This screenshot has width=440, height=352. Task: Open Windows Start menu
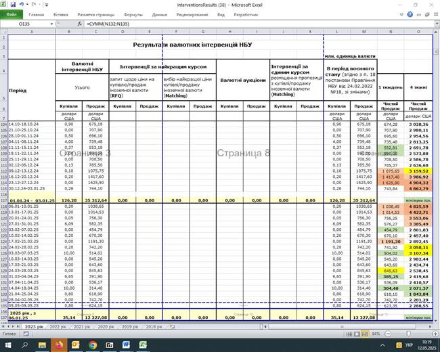pos(8,345)
